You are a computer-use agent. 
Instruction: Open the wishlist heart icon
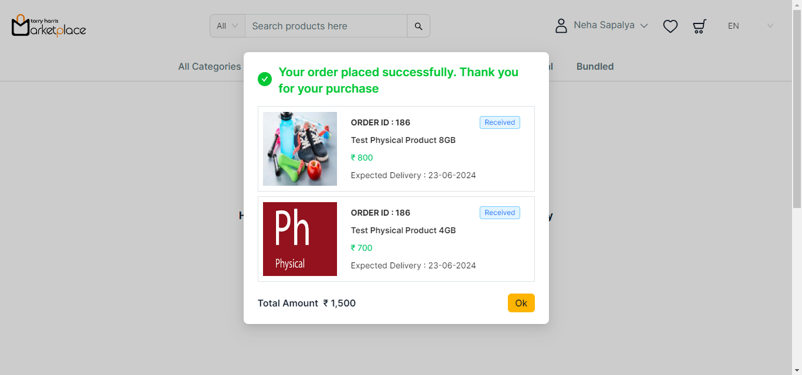tap(670, 26)
